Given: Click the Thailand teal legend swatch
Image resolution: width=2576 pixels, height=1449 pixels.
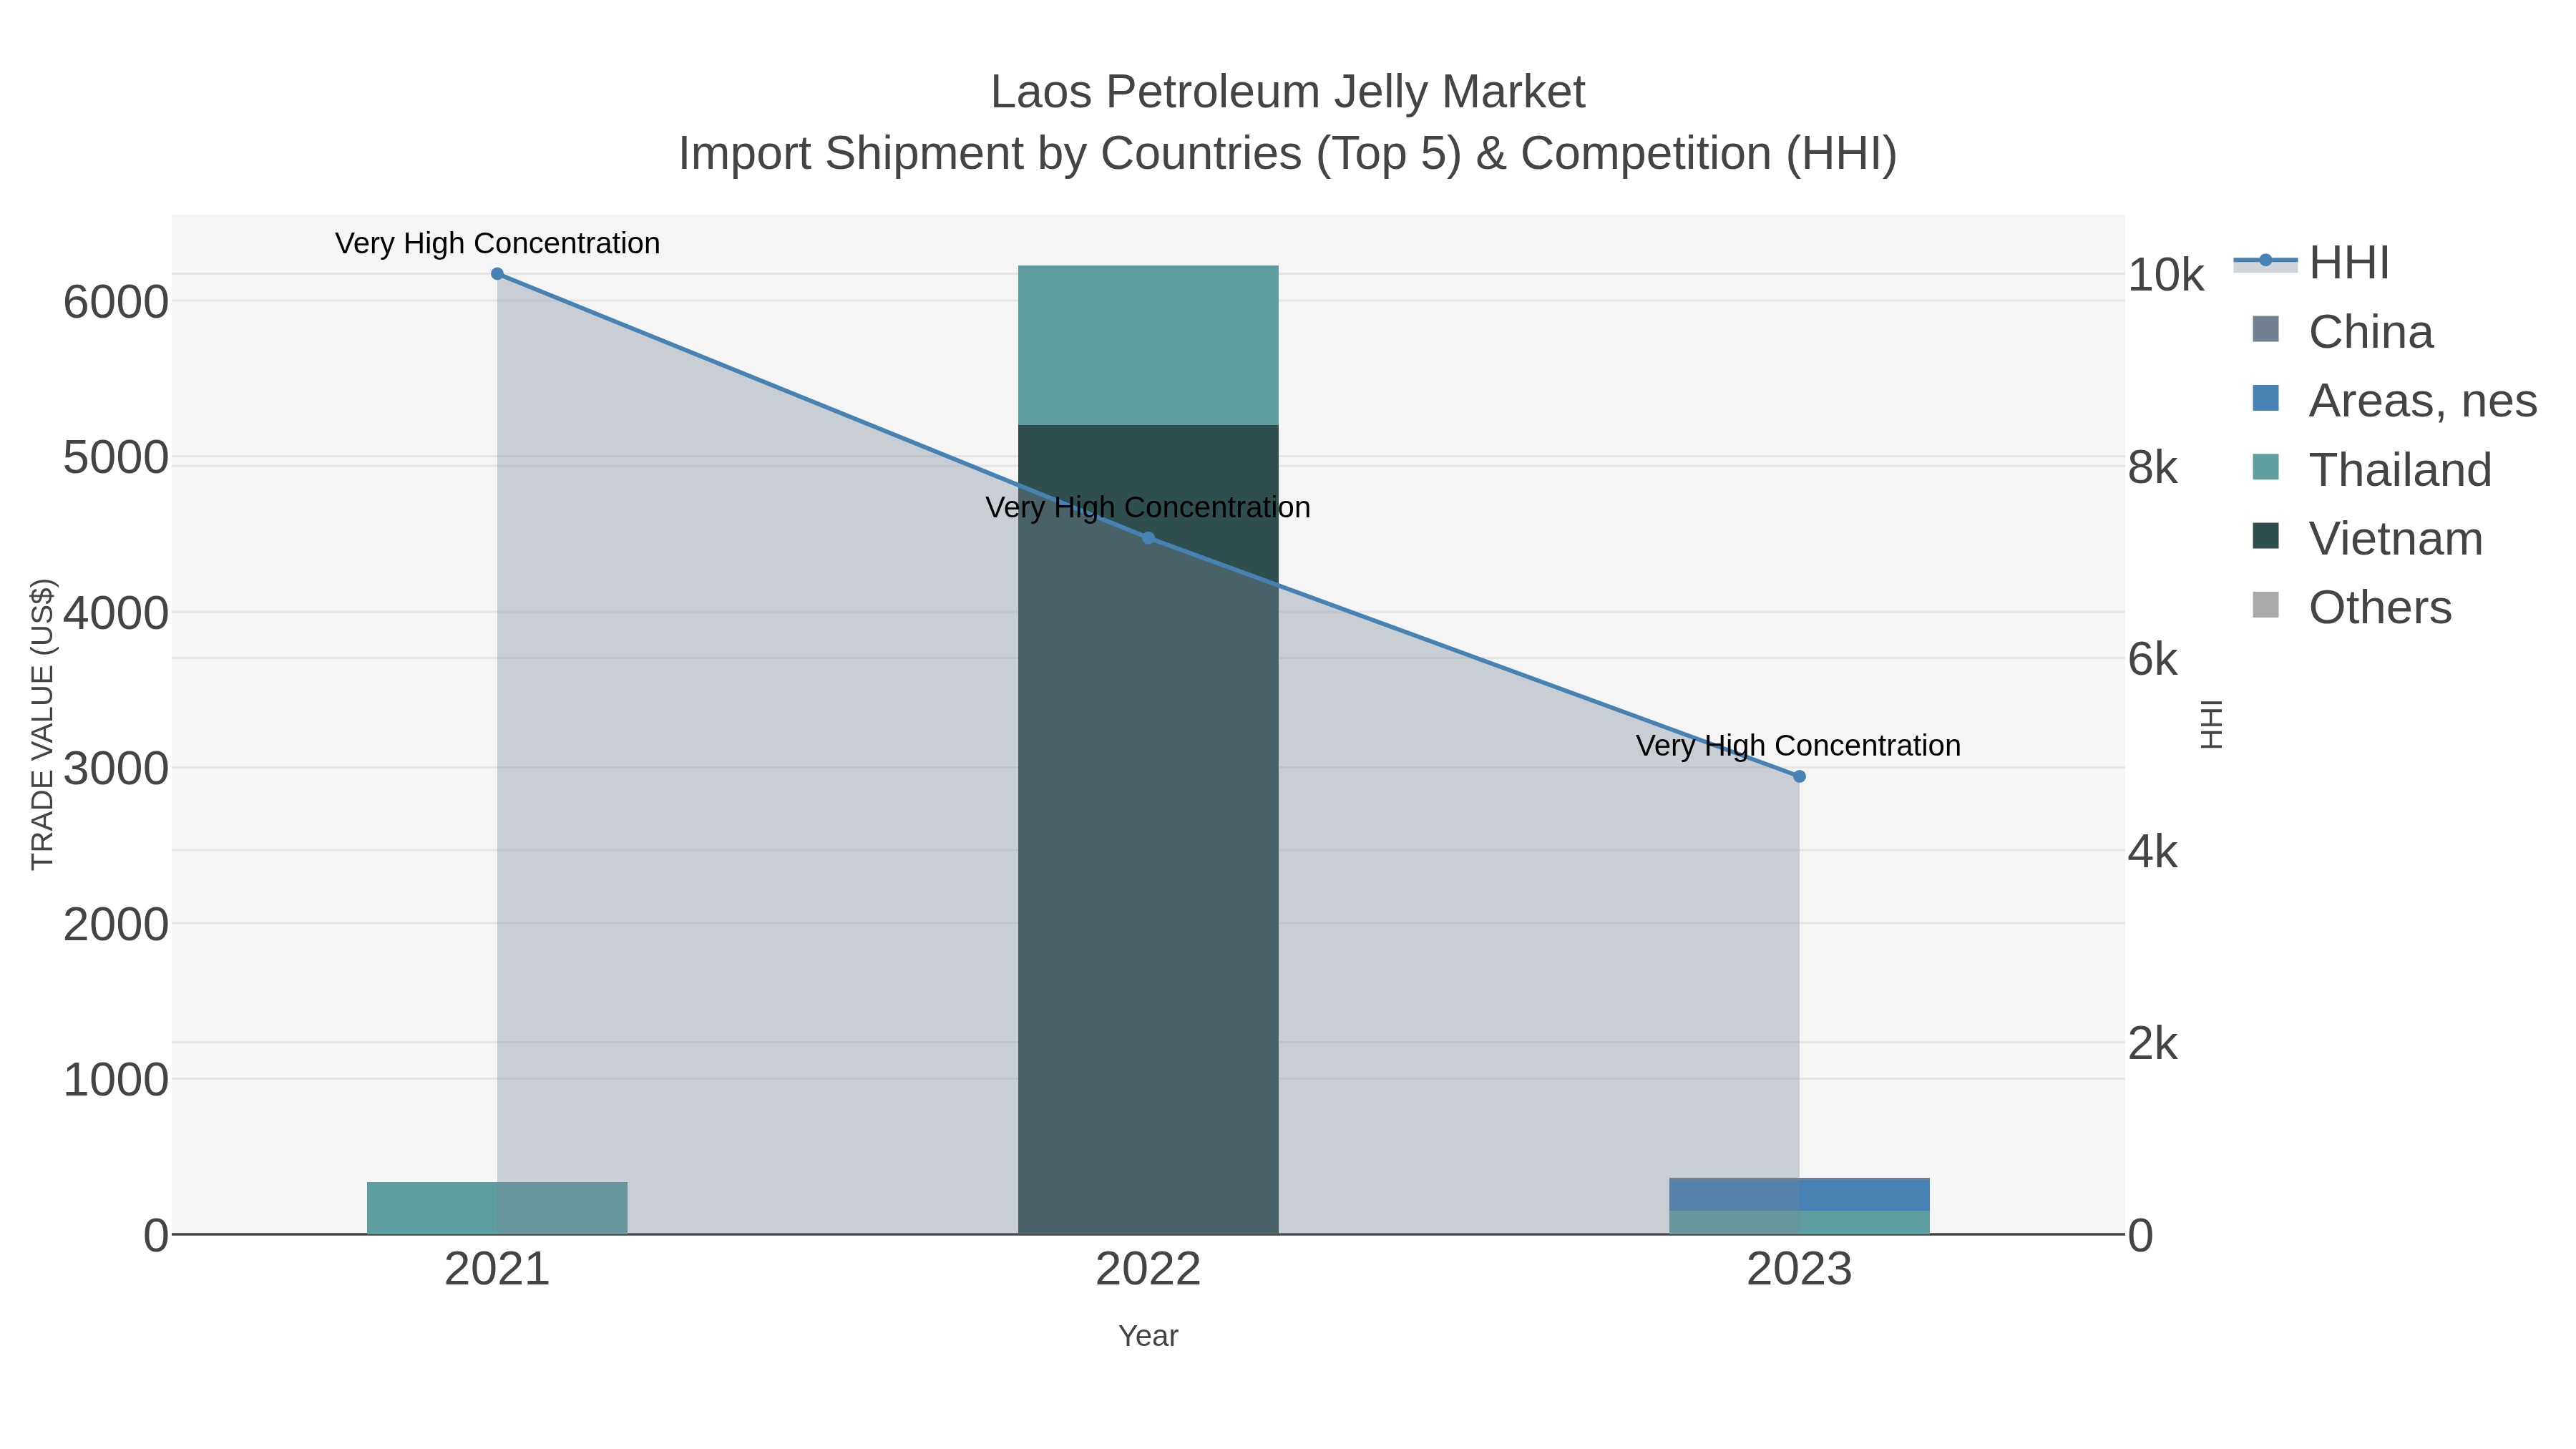Looking at the screenshot, I should point(2266,467).
